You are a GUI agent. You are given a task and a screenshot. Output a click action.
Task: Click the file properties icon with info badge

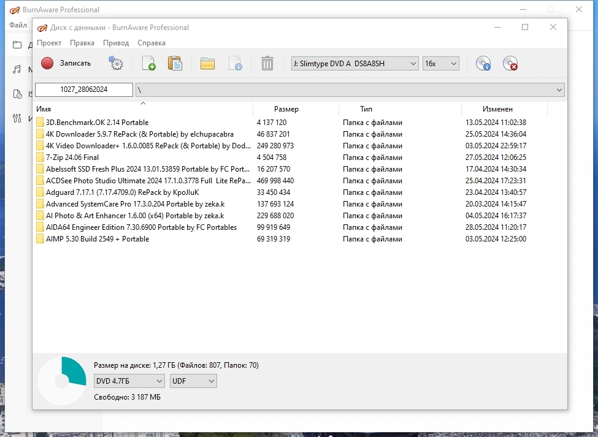pos(235,63)
